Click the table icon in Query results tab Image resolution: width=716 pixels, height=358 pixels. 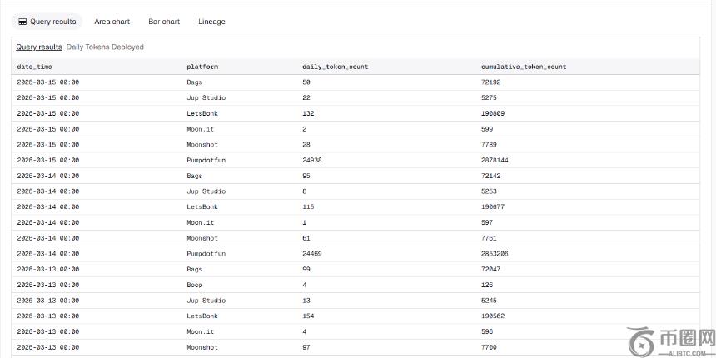tap(22, 22)
